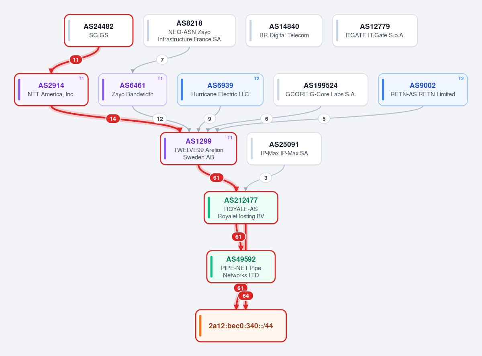This screenshot has width=482, height=356.
Task: Click the edge label 7
Action: 162,60
